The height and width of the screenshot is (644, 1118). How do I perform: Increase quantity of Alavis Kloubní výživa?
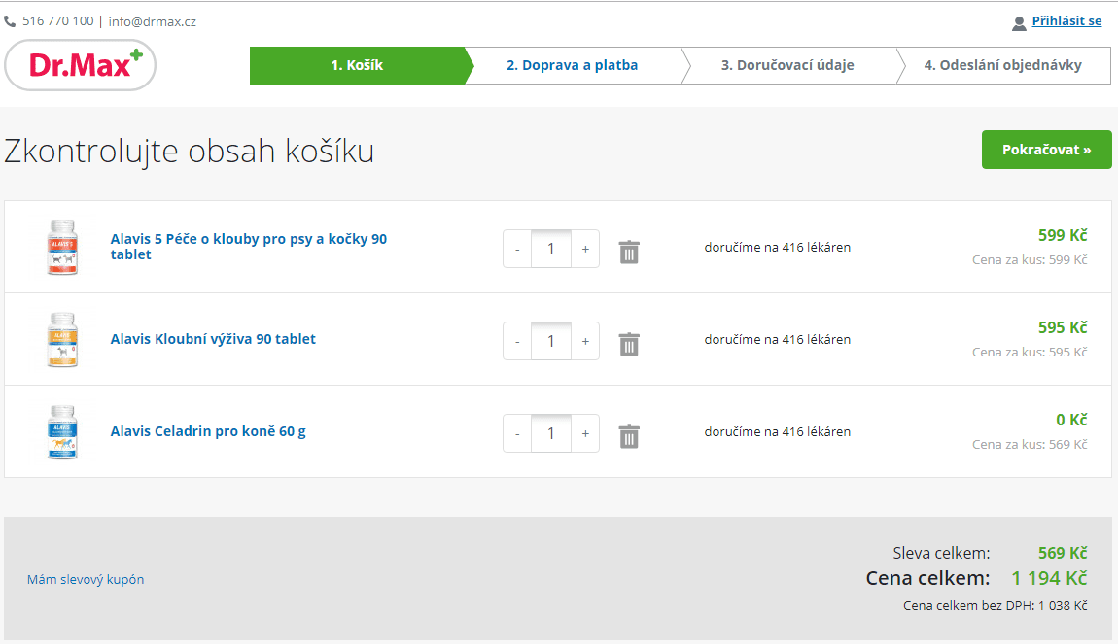coord(585,341)
